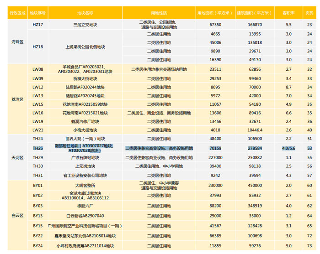320x254 pixels.
Task: Select the 行政区域 column header
Action: [x=17, y=13]
